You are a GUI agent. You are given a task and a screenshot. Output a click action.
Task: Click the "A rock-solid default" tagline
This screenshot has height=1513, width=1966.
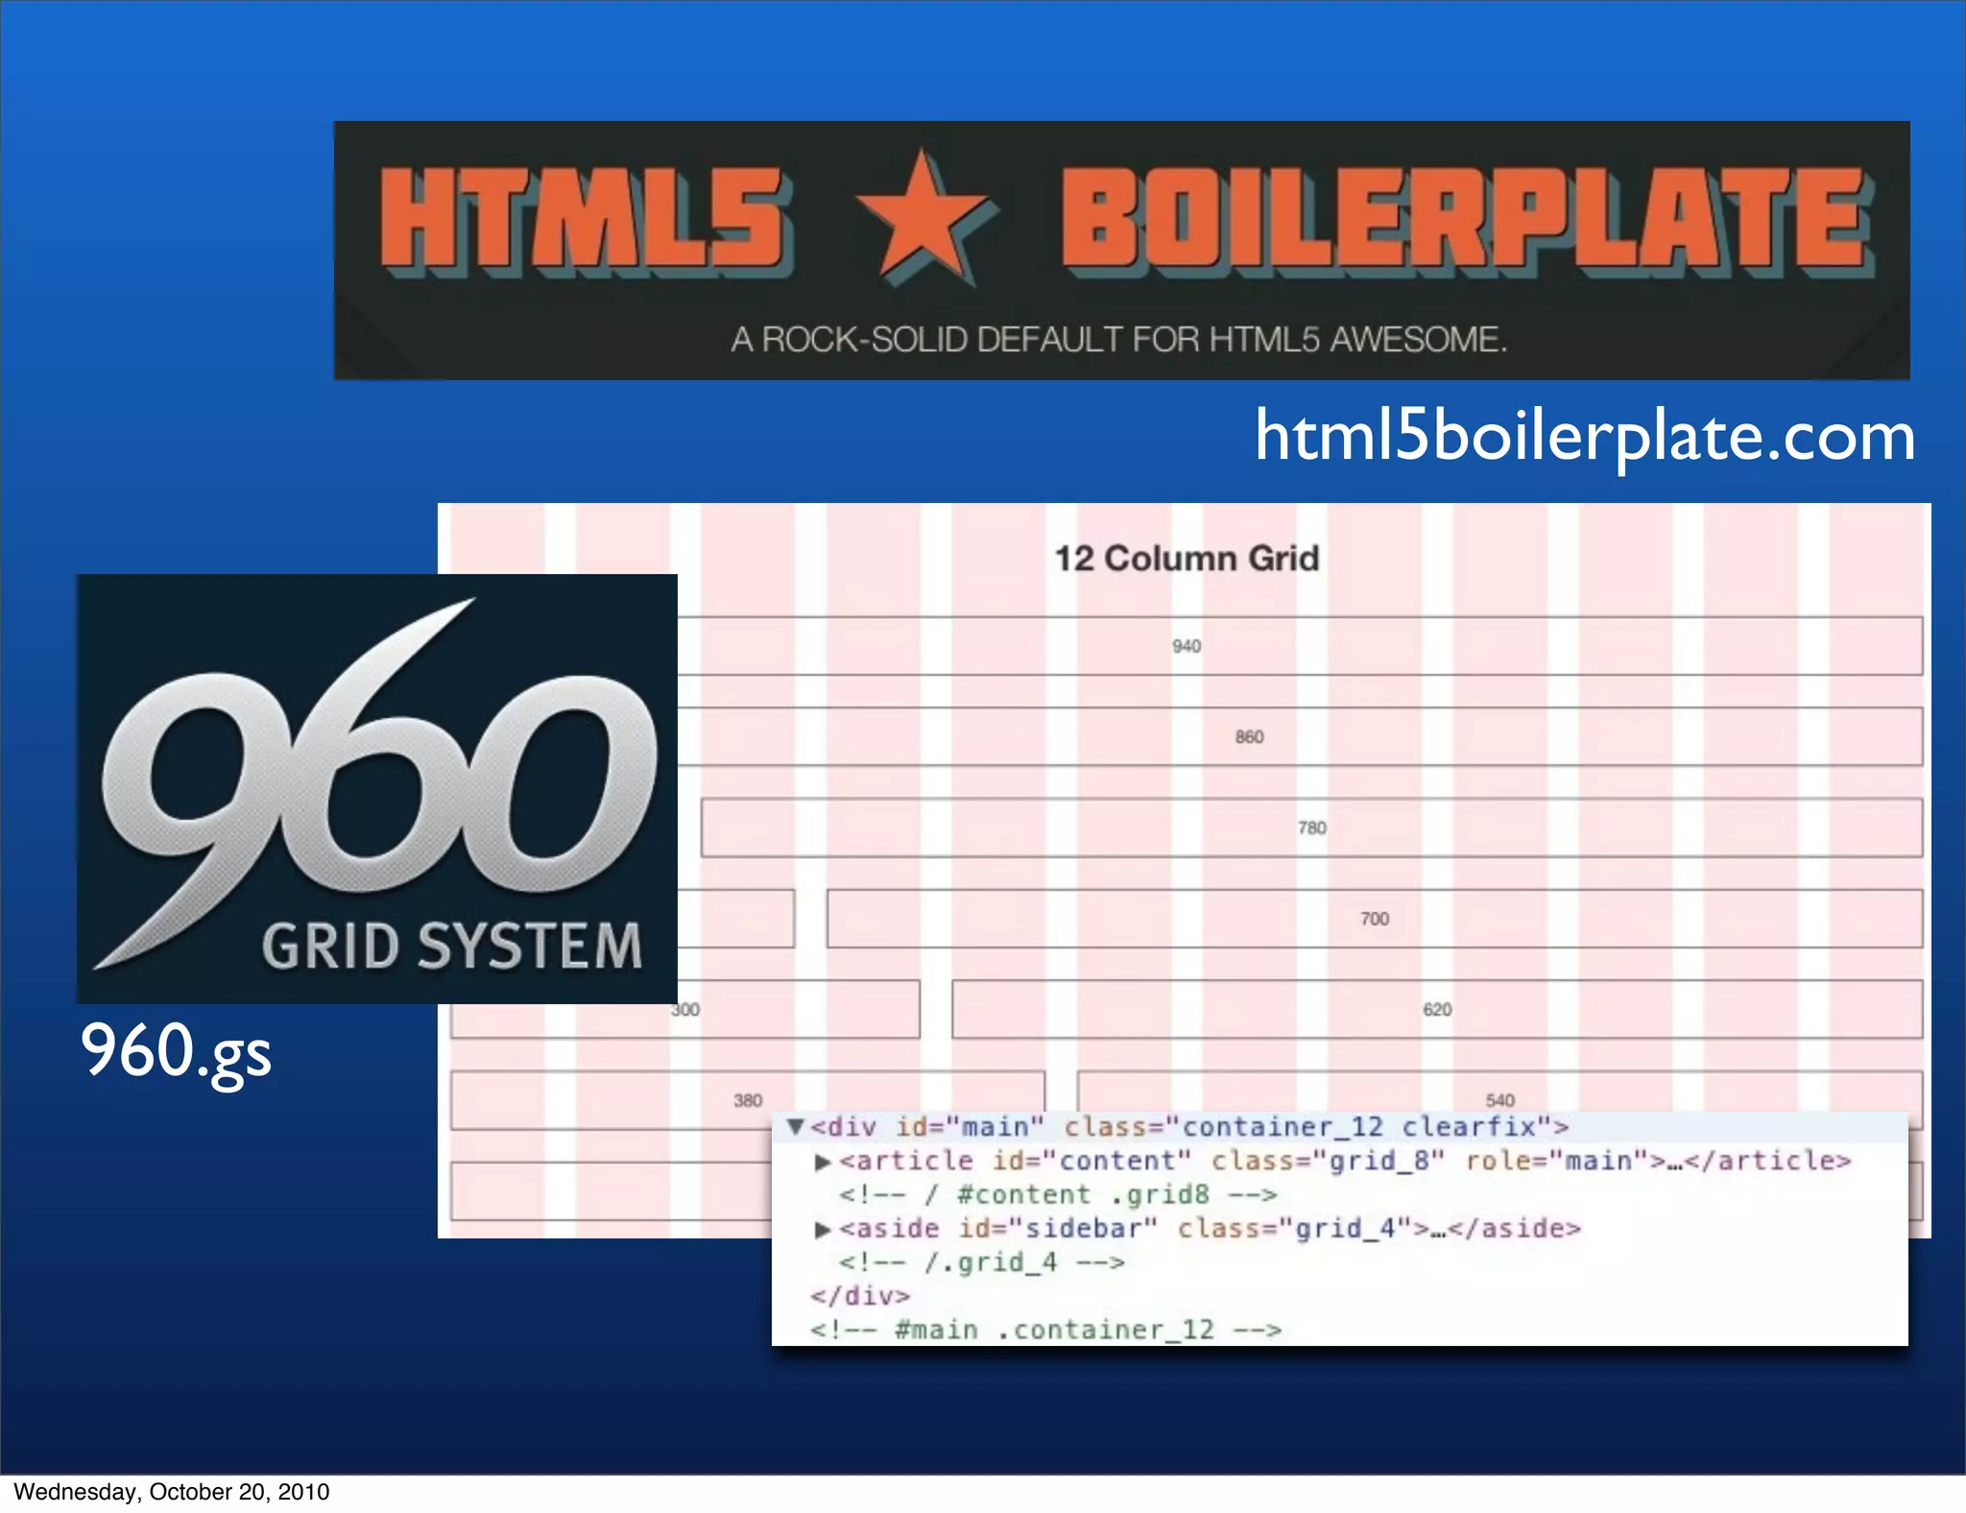click(1119, 340)
